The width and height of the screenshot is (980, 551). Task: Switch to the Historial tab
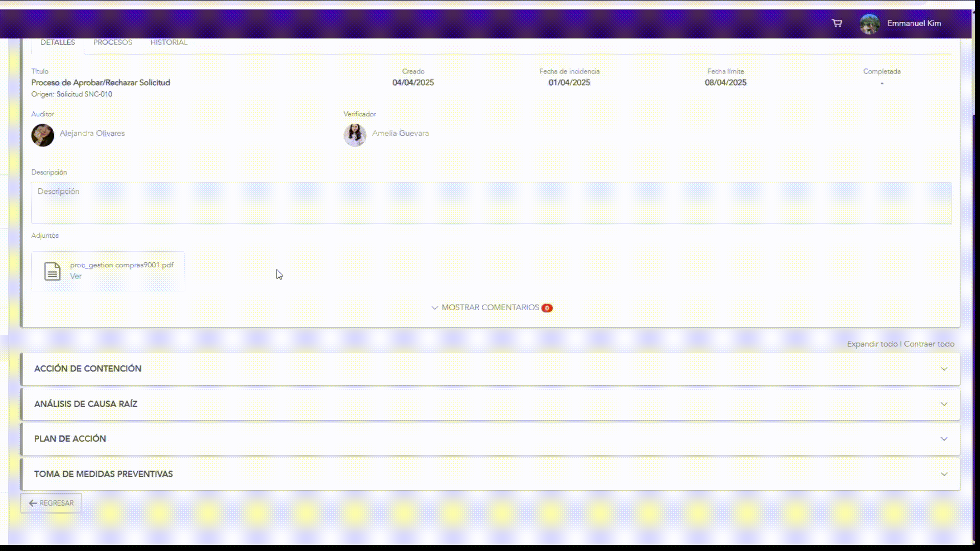click(168, 42)
